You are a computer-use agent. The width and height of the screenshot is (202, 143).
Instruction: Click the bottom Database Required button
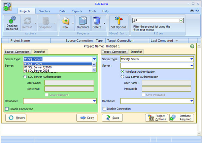182,118
